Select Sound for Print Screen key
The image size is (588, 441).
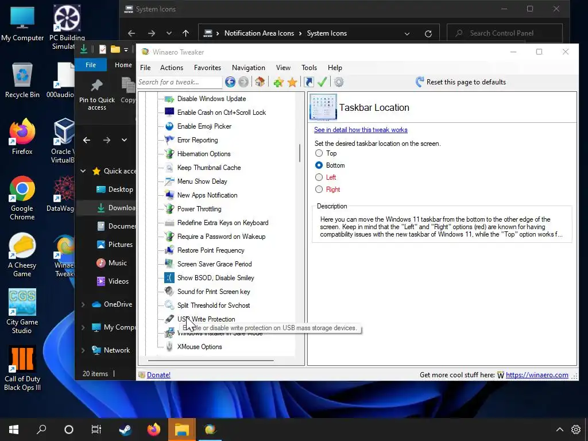click(x=214, y=292)
